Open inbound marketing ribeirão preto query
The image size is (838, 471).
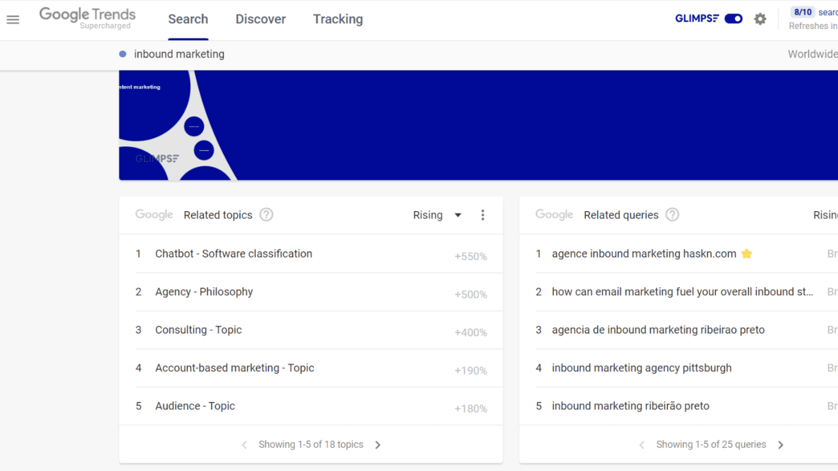coord(631,406)
